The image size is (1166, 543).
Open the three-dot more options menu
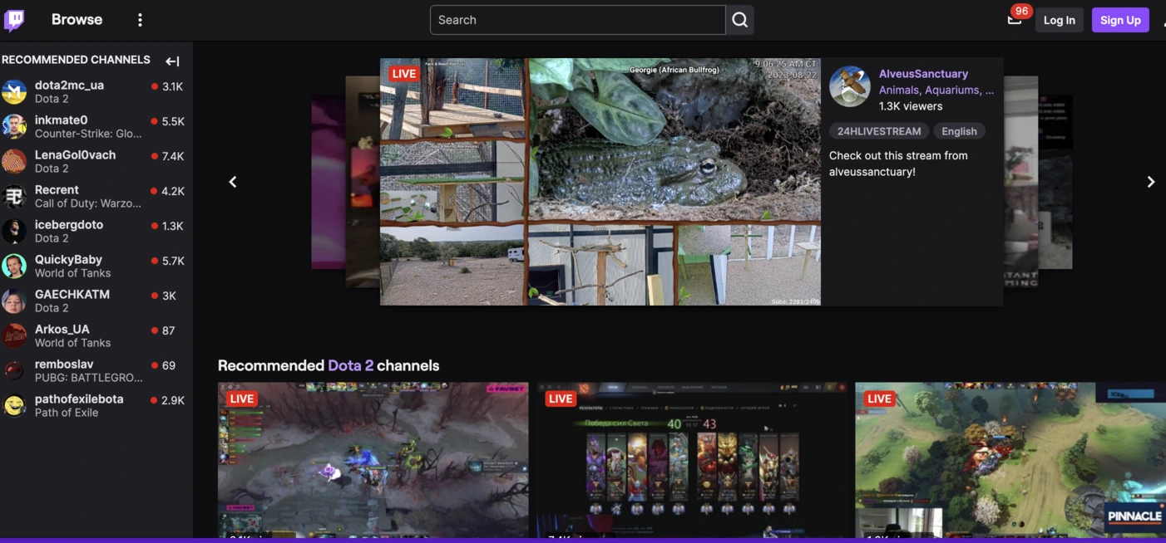[140, 20]
